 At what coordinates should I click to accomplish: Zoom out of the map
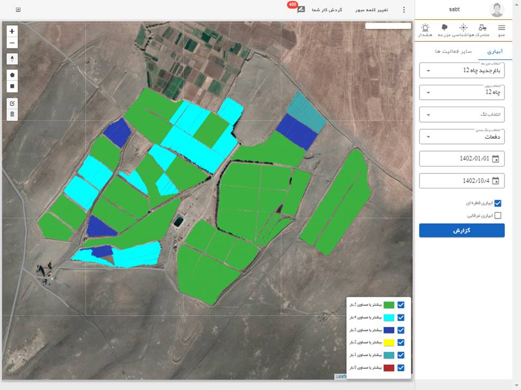point(12,43)
